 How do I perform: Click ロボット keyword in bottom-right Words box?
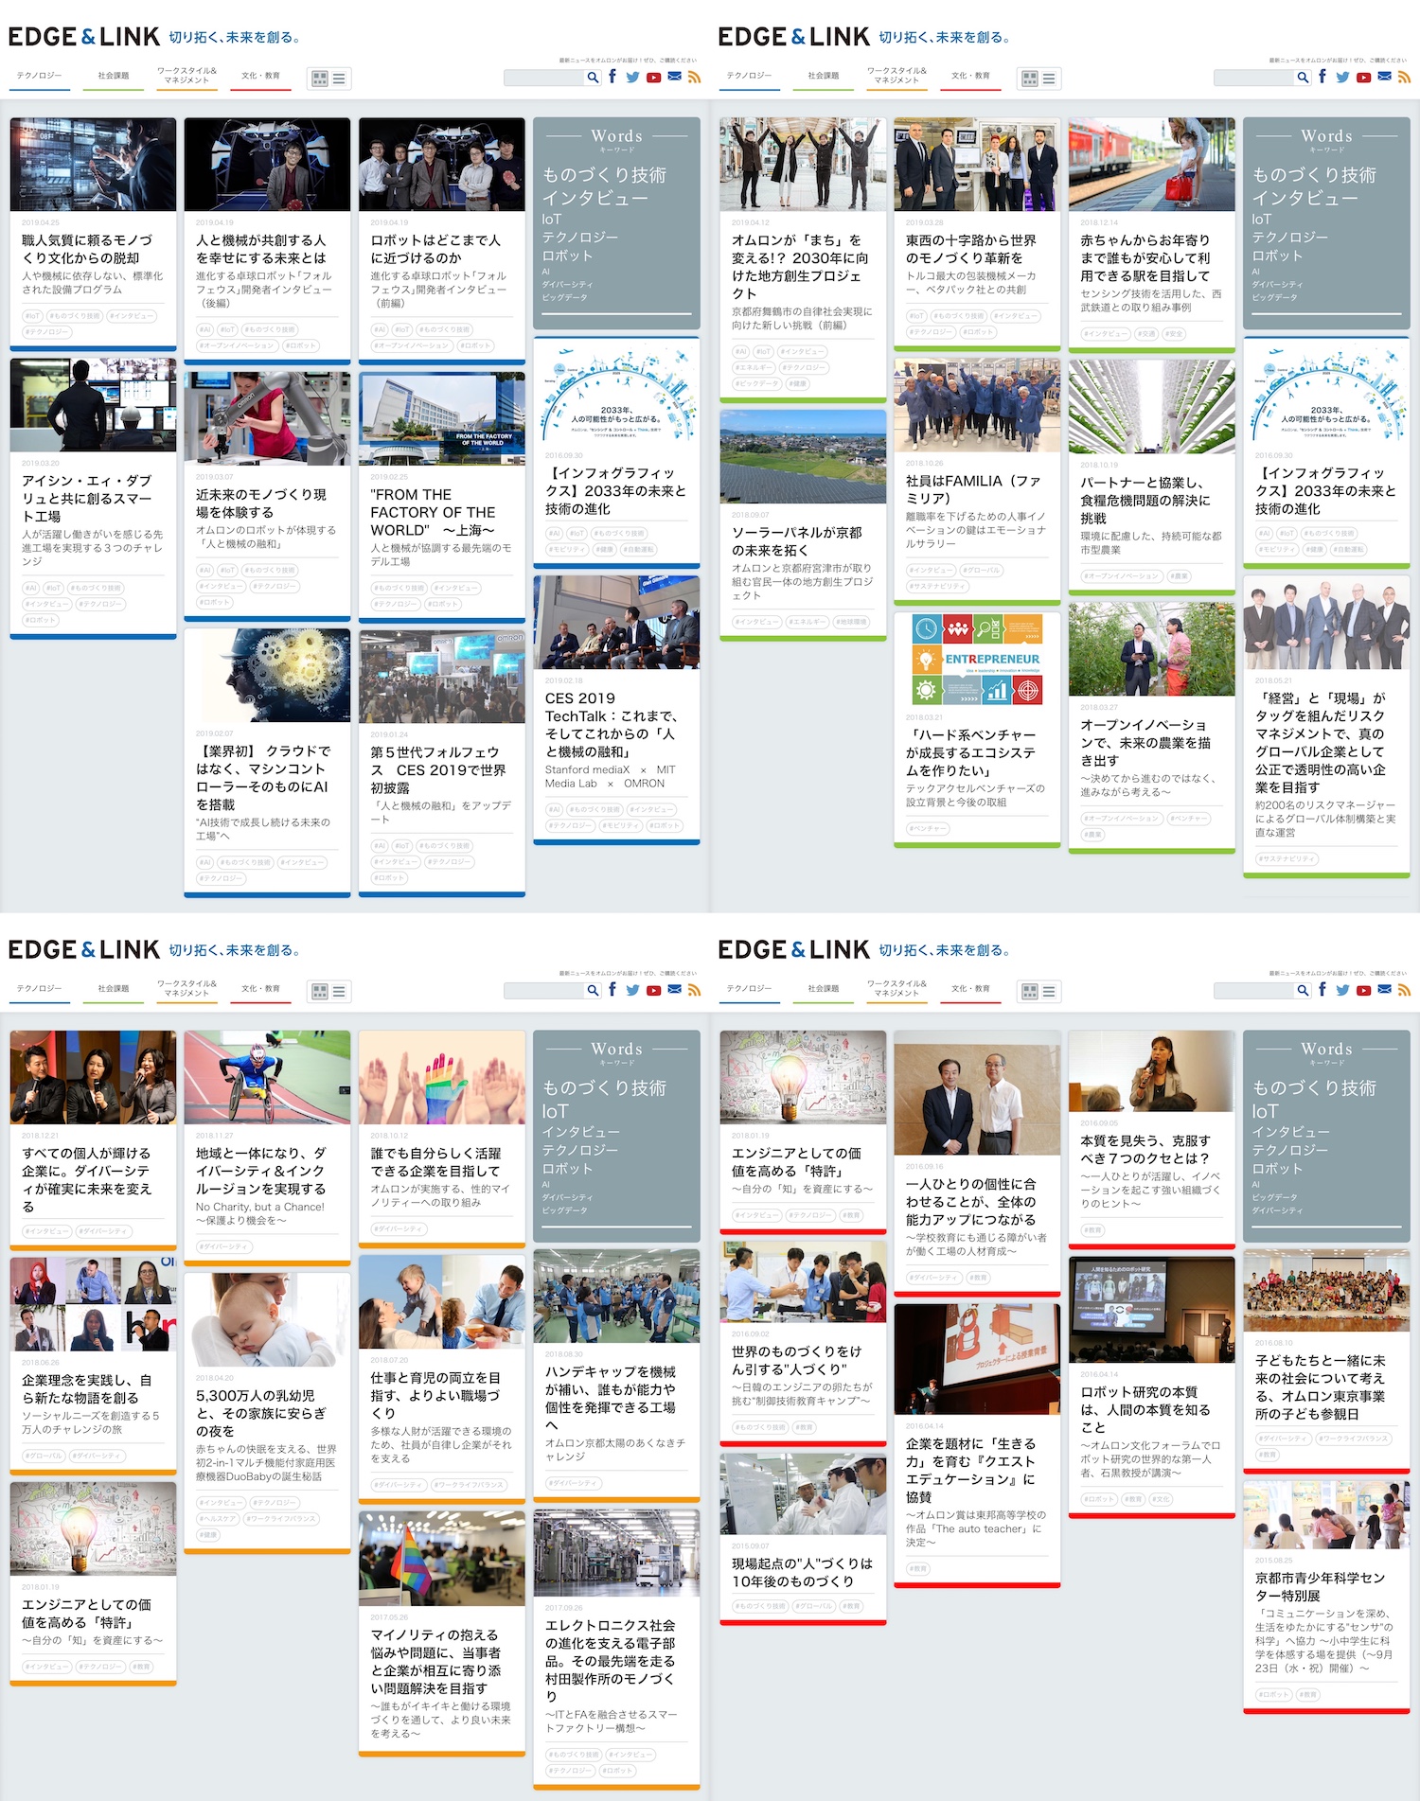pyautogui.click(x=1277, y=1169)
